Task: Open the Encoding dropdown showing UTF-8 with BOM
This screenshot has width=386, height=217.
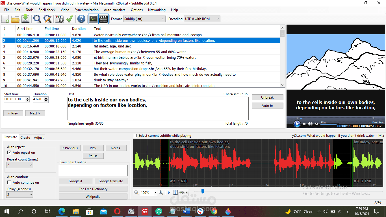Action: coord(201,19)
